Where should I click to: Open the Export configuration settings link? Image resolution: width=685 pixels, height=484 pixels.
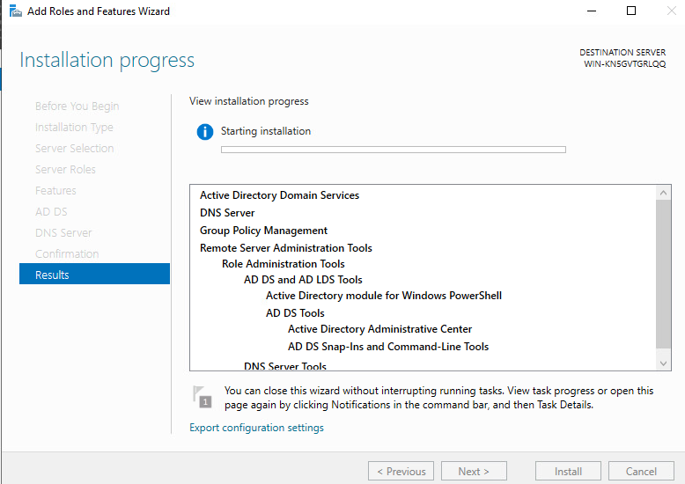(x=256, y=428)
